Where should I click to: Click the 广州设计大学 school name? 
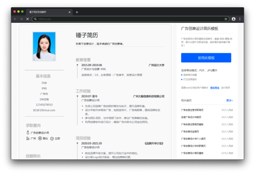(156, 65)
